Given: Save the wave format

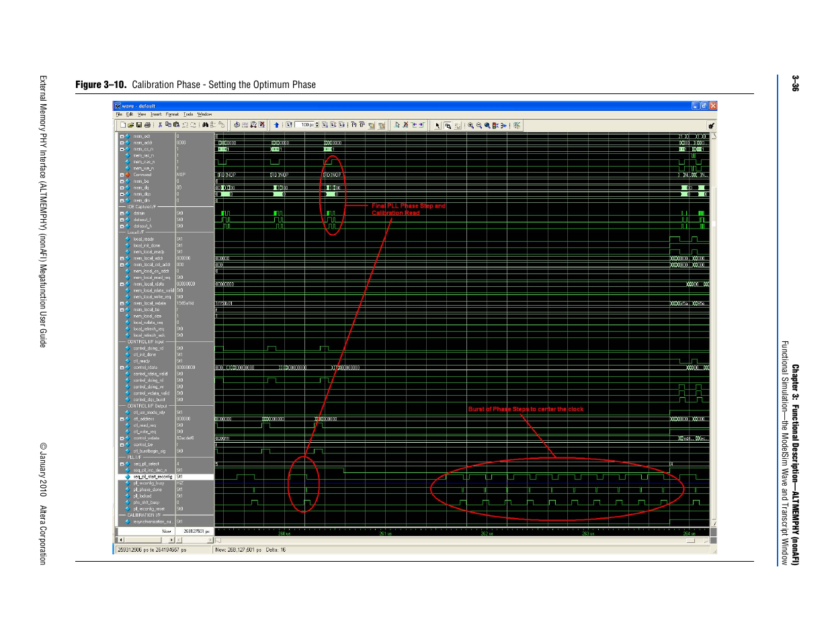Looking at the screenshot, I should pos(139,125).
